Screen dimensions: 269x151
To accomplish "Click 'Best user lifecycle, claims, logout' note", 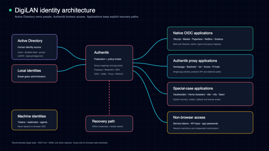I will click(x=197, y=44).
